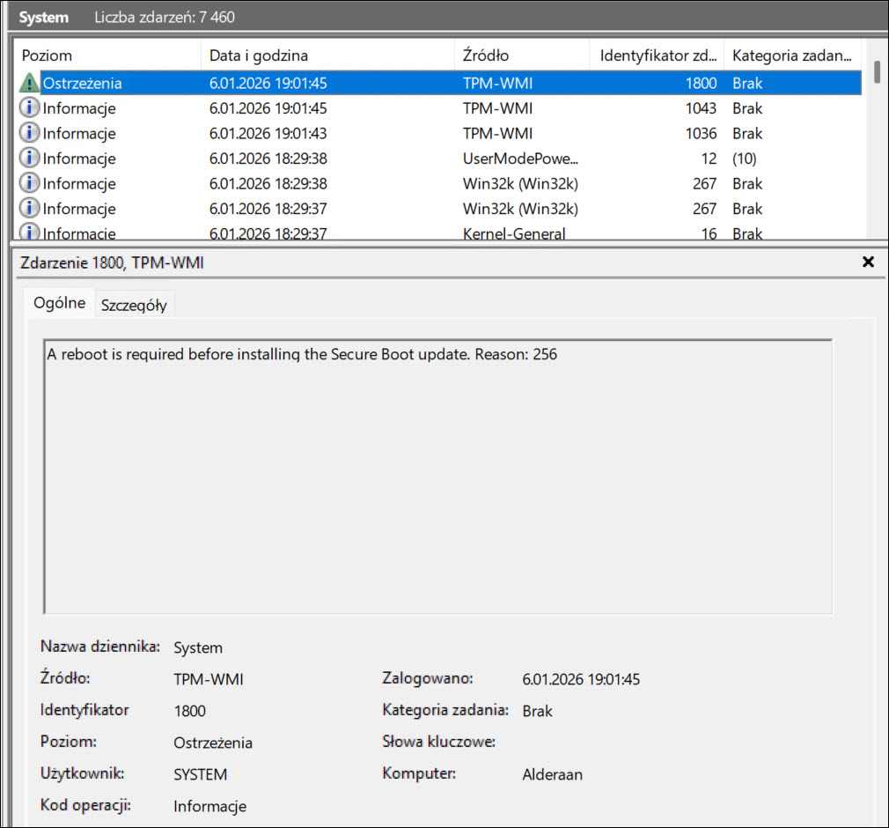Screen dimensions: 889x828
Task: Click inside the event message text box
Action: 437,476
